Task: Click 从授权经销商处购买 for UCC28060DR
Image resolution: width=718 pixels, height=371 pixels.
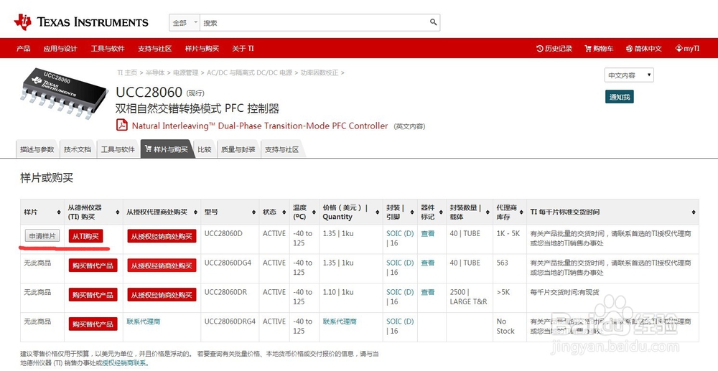Action: [162, 295]
